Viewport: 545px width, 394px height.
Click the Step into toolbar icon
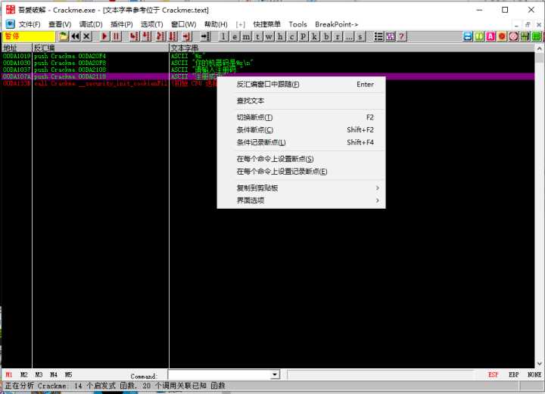click(135, 36)
